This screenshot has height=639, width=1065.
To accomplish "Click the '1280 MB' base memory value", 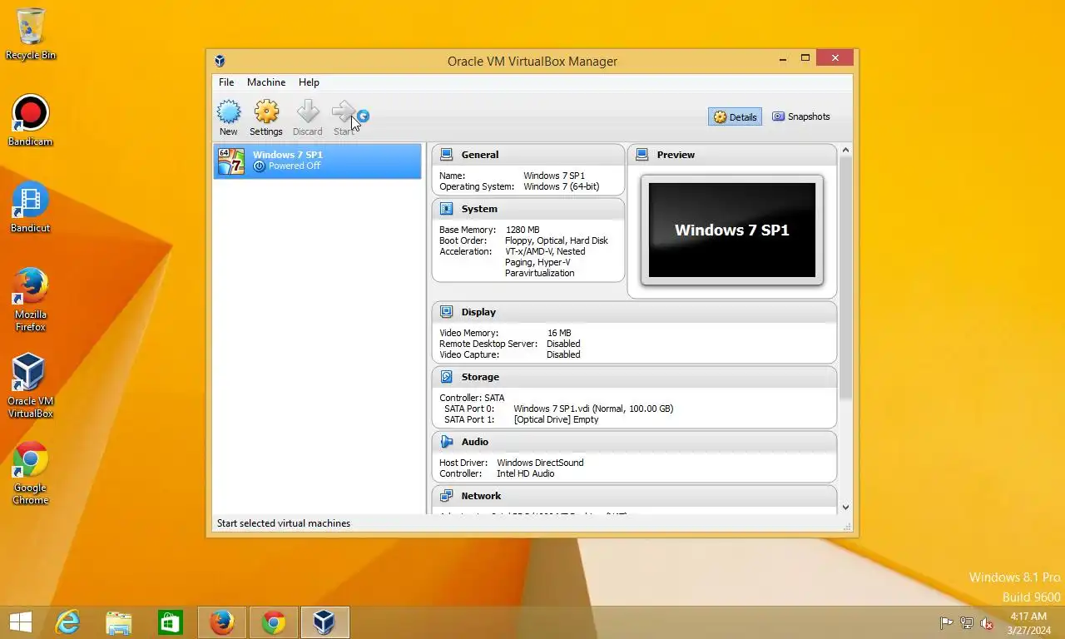I will click(x=523, y=230).
